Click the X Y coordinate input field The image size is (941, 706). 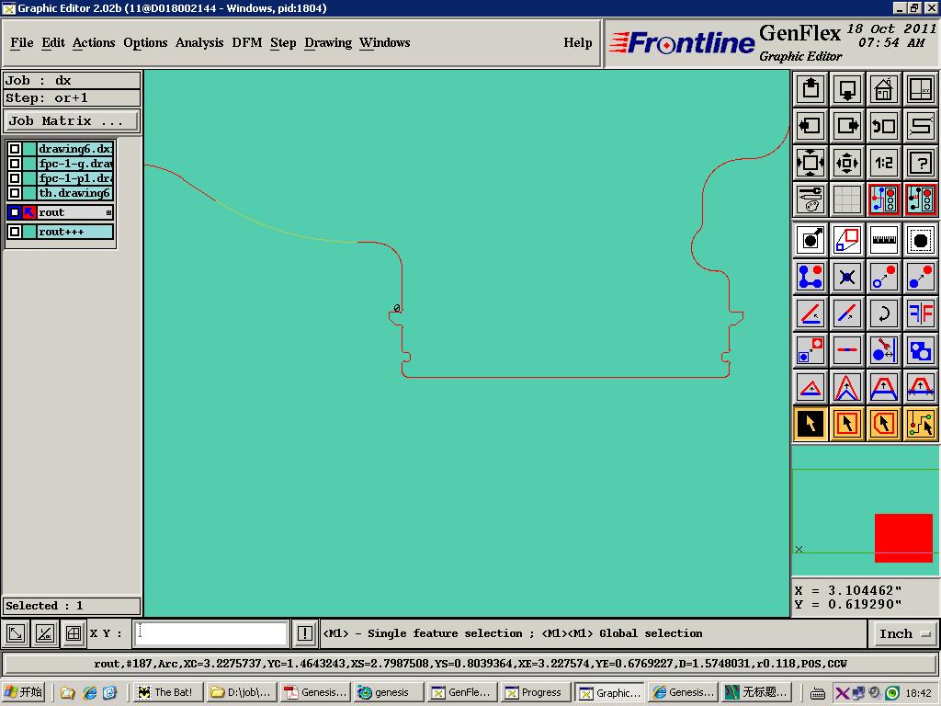pos(210,633)
